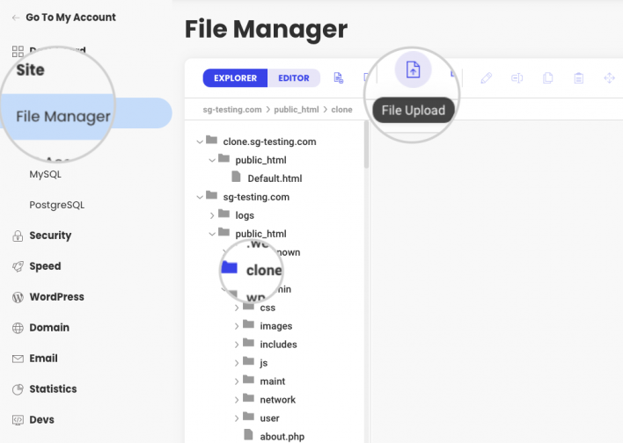The image size is (623, 443).
Task: Click the Default.html file icon
Action: [236, 177]
